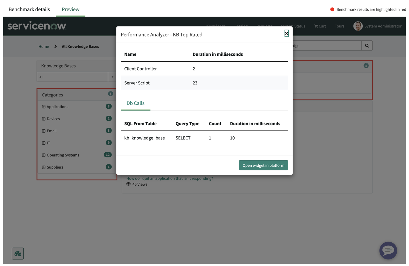Click the System Administrator avatar
409x266 pixels.
pos(358,26)
